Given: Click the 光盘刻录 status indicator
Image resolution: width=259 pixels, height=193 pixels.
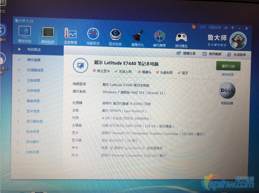Looking at the screenshot, I should click(164, 72).
